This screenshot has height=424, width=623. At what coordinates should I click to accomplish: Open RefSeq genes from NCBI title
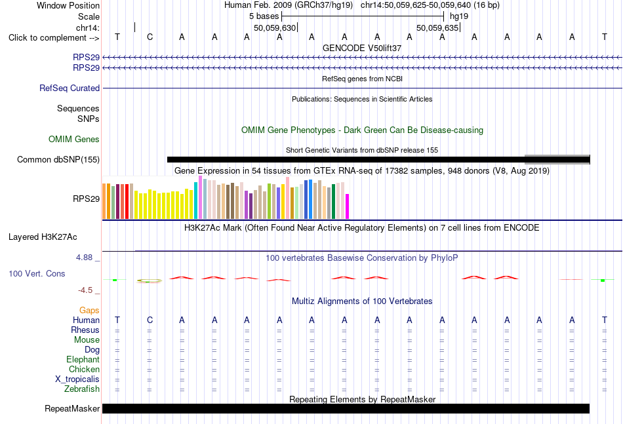coord(362,79)
